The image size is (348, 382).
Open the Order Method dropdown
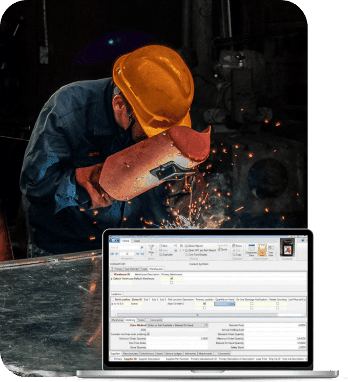(x=206, y=325)
